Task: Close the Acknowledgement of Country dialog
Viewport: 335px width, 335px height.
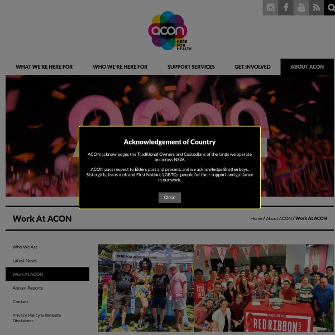Action: point(170,198)
